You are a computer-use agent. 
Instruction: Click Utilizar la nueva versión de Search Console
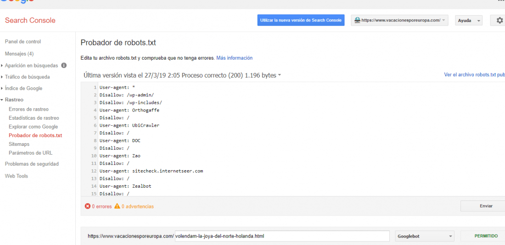(301, 20)
